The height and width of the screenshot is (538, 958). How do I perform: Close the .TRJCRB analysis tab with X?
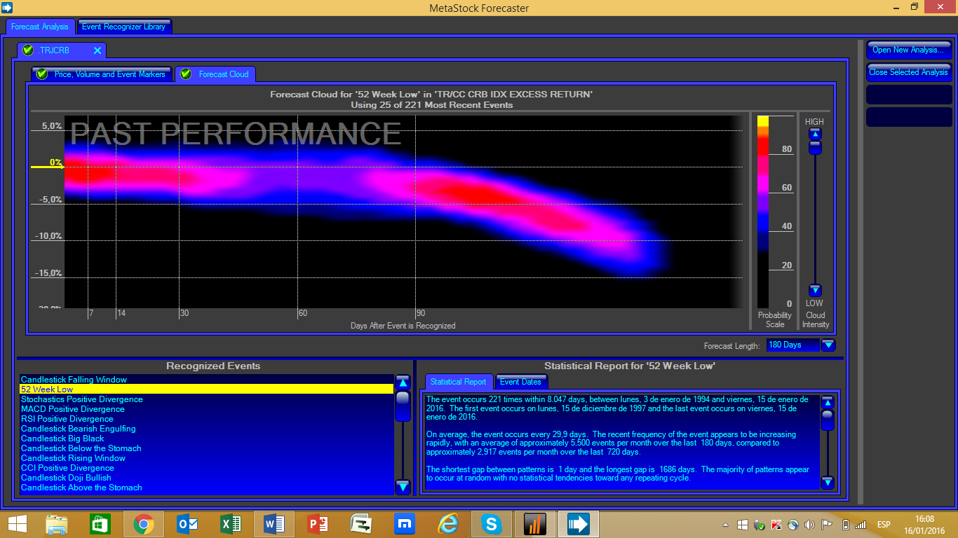[x=97, y=50]
